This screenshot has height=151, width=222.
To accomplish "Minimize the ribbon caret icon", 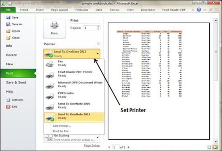I will 193,10.
